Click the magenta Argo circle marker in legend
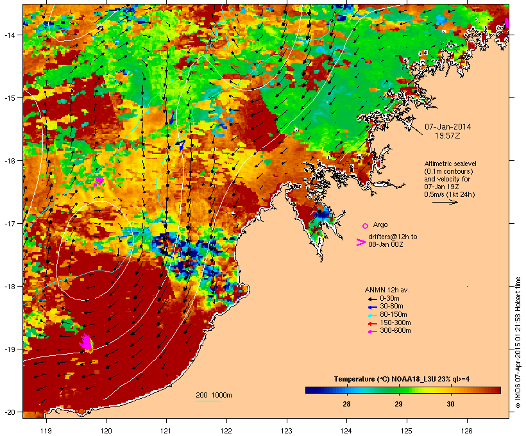 (x=366, y=226)
